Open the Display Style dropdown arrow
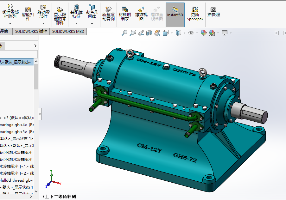Screen dimensions: 286x200 click(x=184, y=33)
